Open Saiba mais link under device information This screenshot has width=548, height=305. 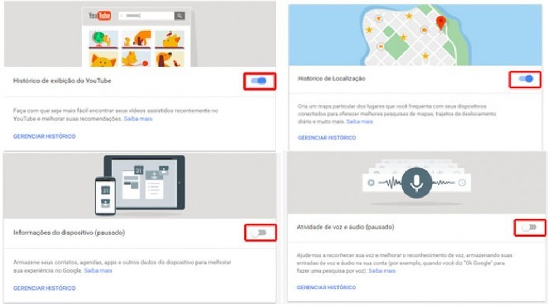point(98,270)
